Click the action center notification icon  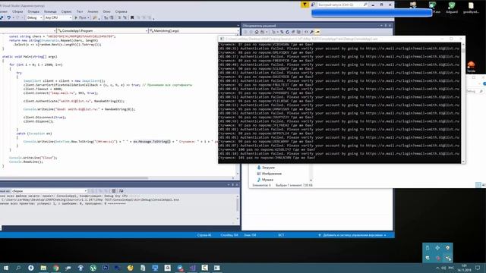tap(478, 268)
